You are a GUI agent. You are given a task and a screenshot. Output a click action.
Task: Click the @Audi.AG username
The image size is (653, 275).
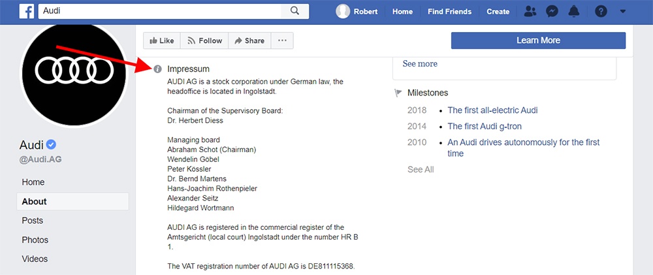(40, 159)
